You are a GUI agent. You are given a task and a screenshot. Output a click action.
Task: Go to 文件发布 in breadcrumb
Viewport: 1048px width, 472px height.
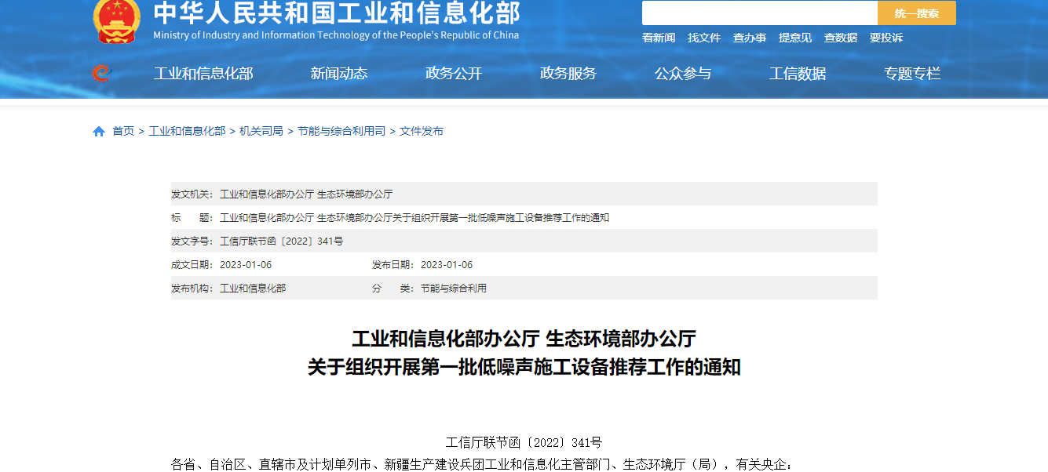[422, 132]
